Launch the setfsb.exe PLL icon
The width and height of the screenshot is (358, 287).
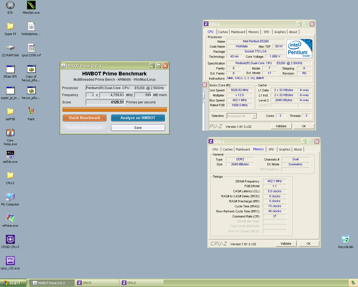click(x=10, y=154)
